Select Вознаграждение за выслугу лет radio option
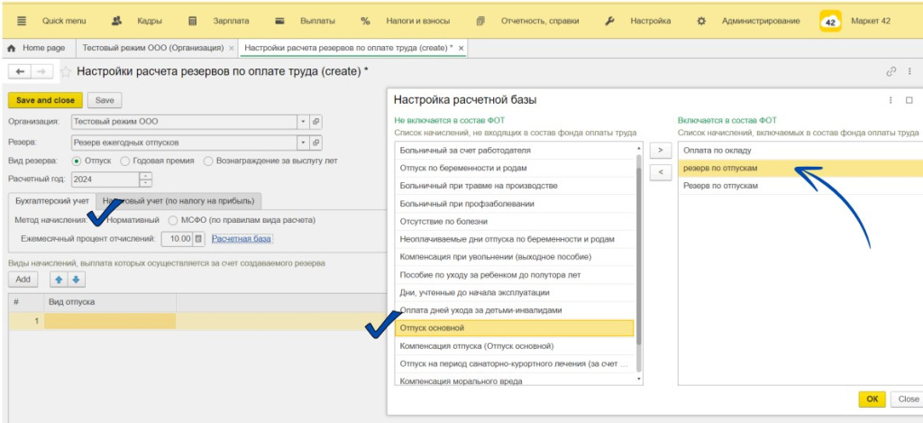 208,161
